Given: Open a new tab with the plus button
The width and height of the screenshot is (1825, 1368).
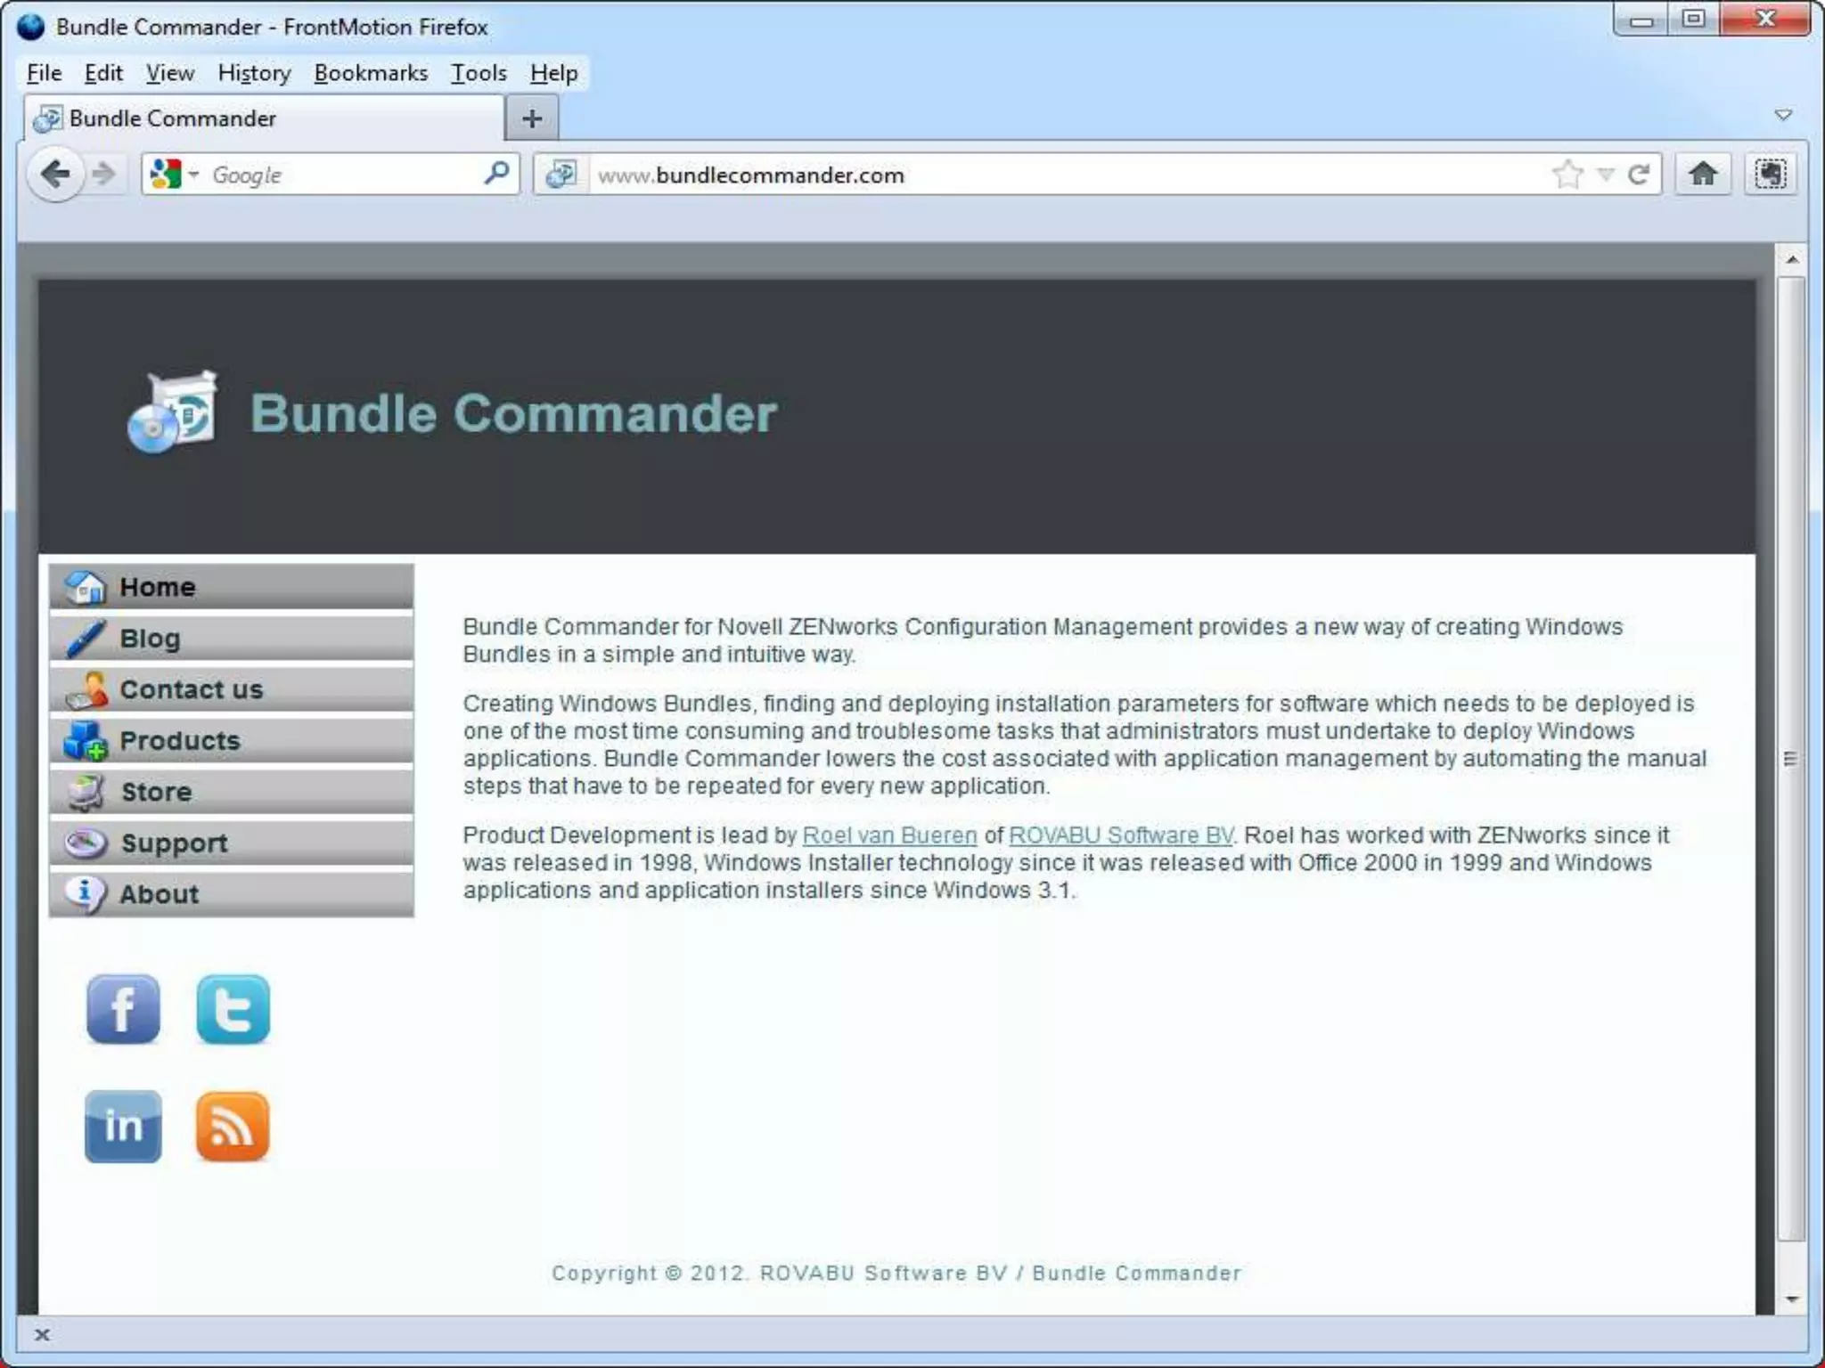Looking at the screenshot, I should pos(532,118).
